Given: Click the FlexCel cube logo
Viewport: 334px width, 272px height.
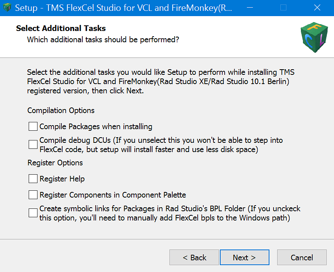Looking at the screenshot, I should point(314,37).
